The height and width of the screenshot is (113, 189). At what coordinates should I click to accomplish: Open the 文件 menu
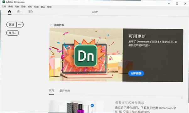pos(4,6)
